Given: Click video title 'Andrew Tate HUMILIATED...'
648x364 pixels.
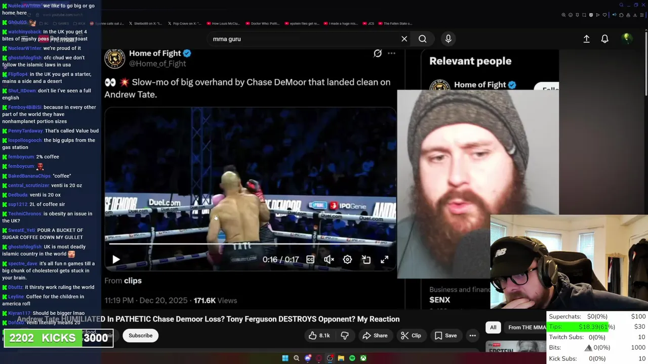Looking at the screenshot, I should coord(208,319).
